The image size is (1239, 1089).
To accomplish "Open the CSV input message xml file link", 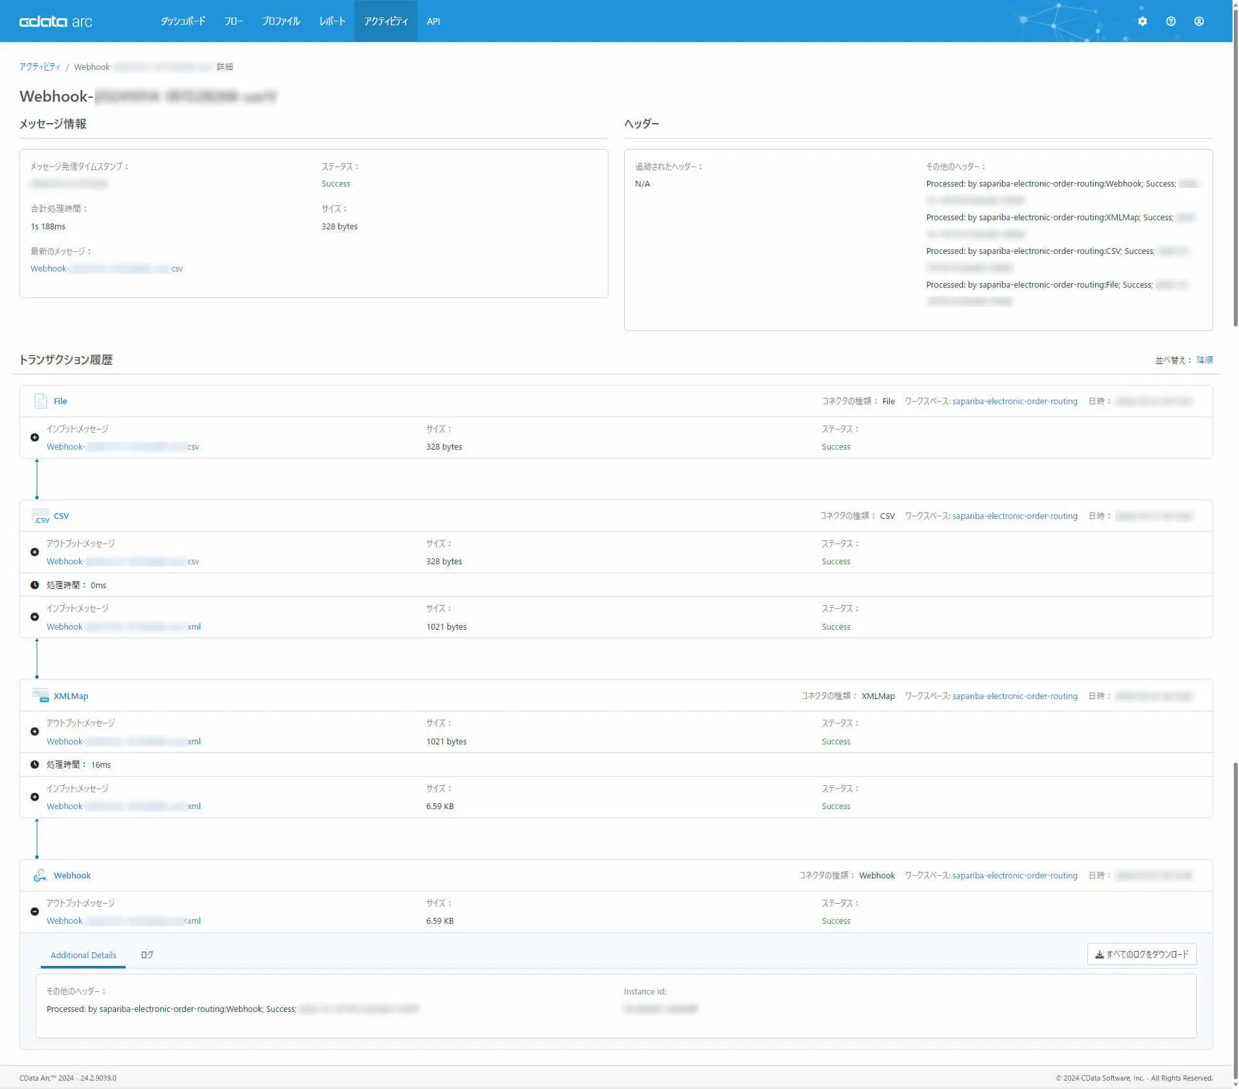I will (x=124, y=626).
